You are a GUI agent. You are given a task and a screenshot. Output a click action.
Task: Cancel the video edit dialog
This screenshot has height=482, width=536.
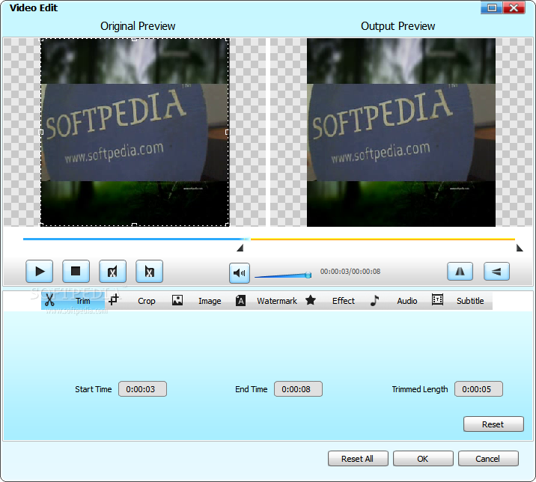click(x=488, y=458)
